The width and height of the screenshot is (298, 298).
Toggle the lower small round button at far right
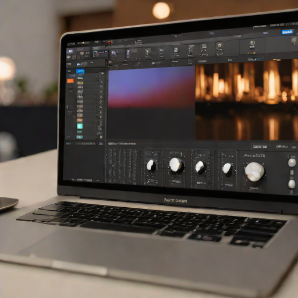pyautogui.click(x=292, y=184)
